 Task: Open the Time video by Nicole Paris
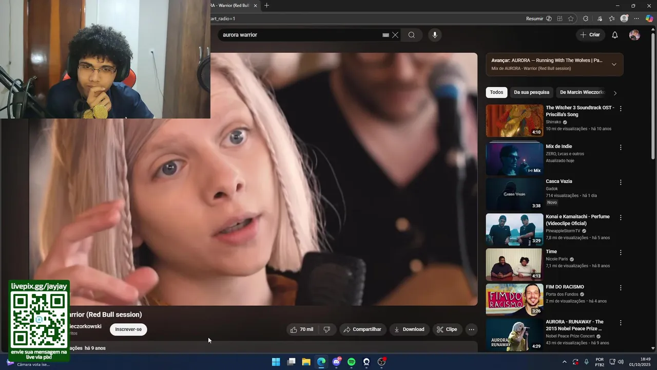[514, 265]
